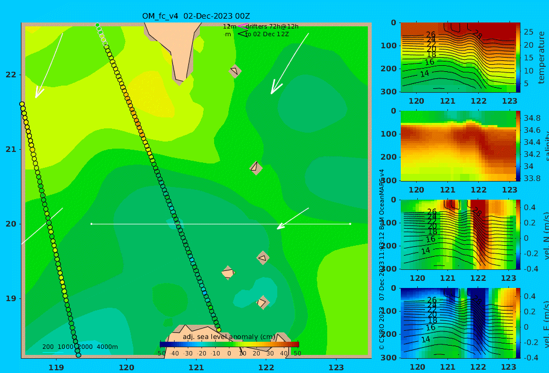This screenshot has width=549, height=373.
Task: Click the 'adj. sea level anomaly (cm)' label
Action: pos(229,337)
